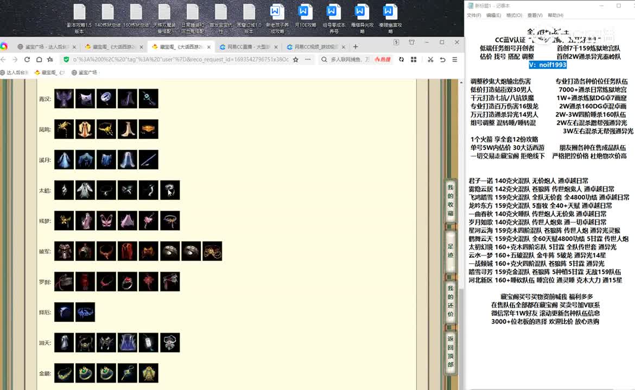Screen dimensions: 635x390
Task: Bookmark page with address bar star
Action: [296, 60]
